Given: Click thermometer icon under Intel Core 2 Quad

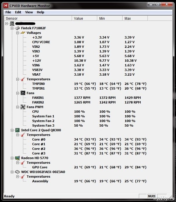Looking at the screenshot, I should 23,135.
